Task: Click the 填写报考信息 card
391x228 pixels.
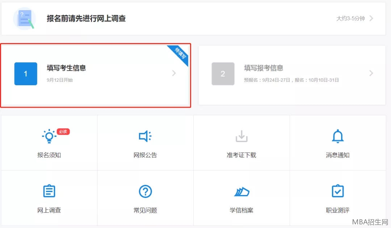Action: click(291, 74)
